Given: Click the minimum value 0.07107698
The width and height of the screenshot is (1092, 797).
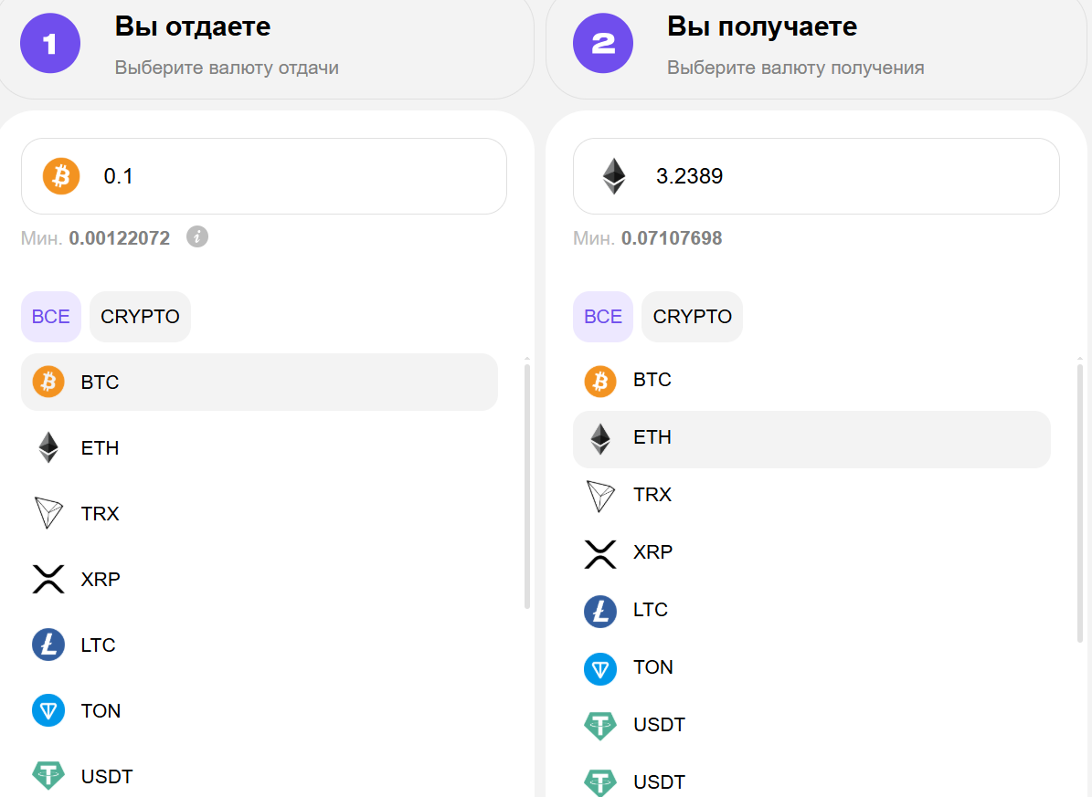Looking at the screenshot, I should tap(672, 238).
